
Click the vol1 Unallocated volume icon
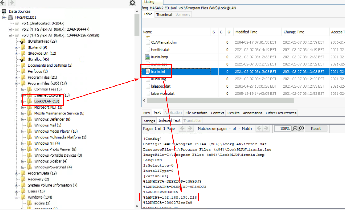(17, 23)
